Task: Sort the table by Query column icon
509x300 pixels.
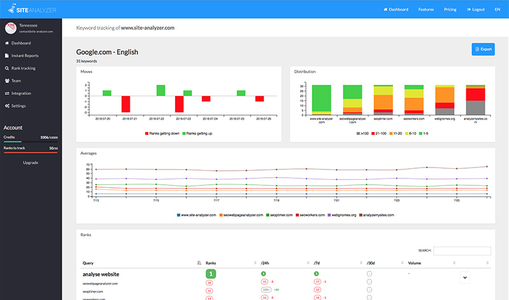Action: (199, 263)
